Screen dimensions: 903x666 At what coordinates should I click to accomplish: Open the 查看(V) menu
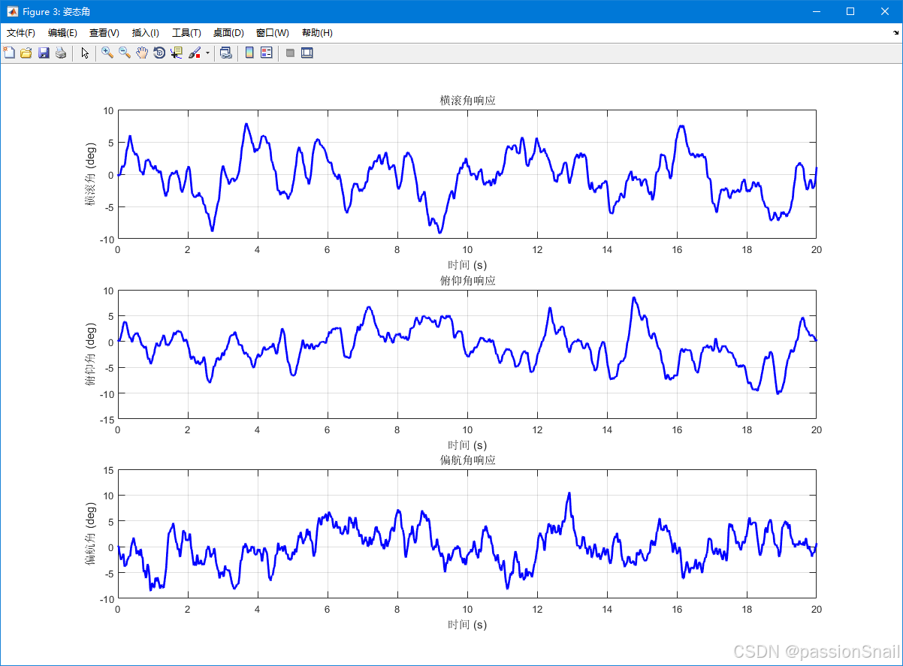[x=104, y=33]
